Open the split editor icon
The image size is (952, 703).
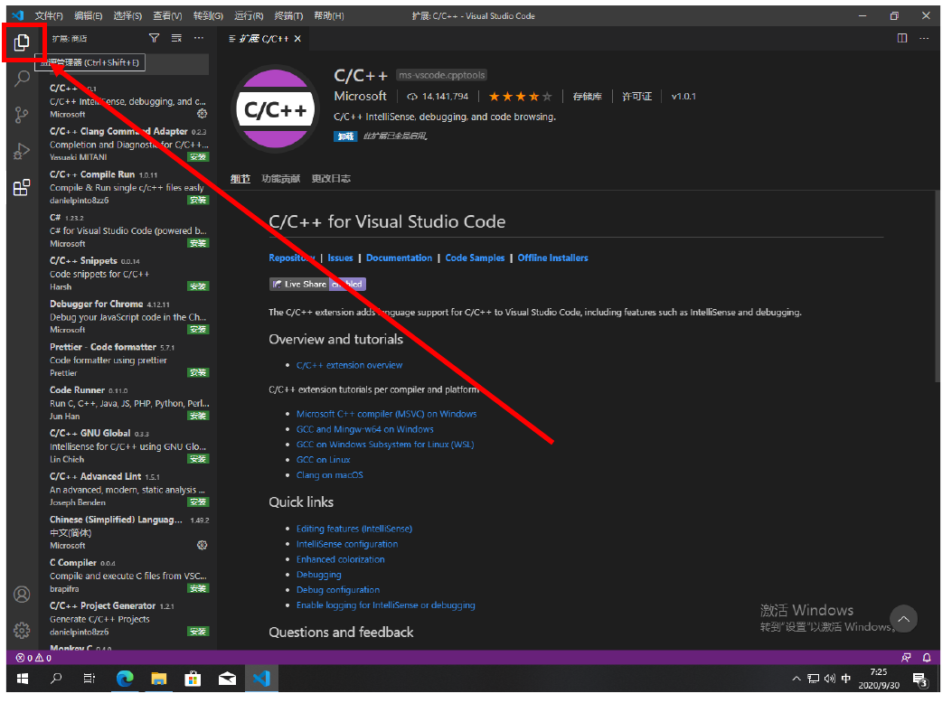[901, 38]
